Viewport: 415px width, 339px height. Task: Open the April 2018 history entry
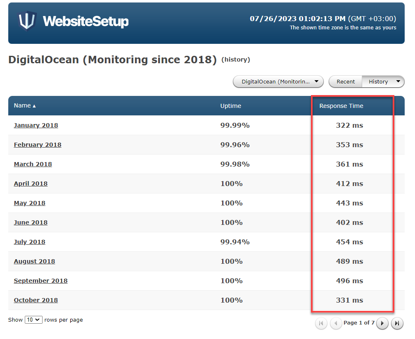31,184
